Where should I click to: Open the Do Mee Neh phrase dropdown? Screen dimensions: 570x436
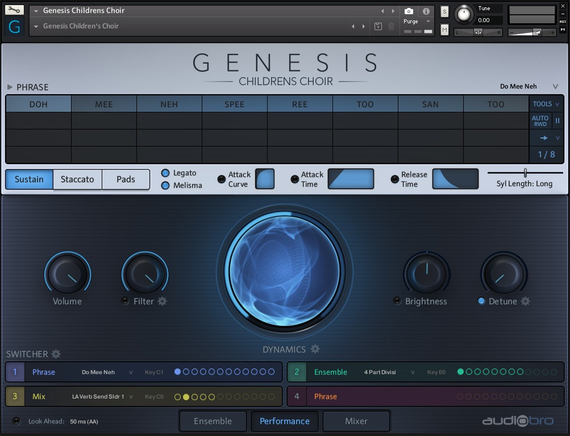pyautogui.click(x=555, y=86)
